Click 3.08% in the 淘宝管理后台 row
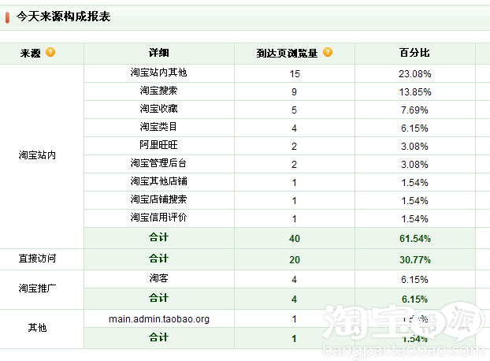This screenshot has width=490, height=361. pos(414,165)
